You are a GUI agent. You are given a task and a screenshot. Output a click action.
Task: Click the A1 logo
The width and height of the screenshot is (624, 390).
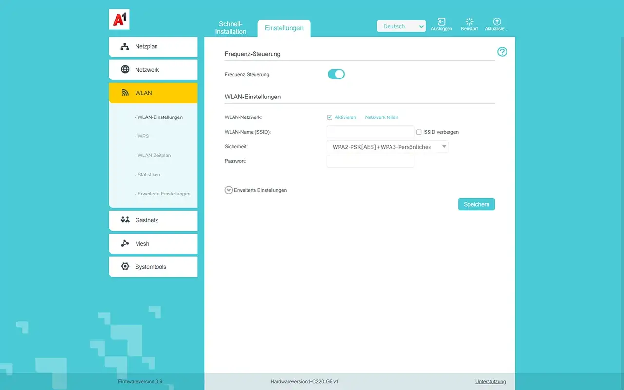tap(119, 19)
